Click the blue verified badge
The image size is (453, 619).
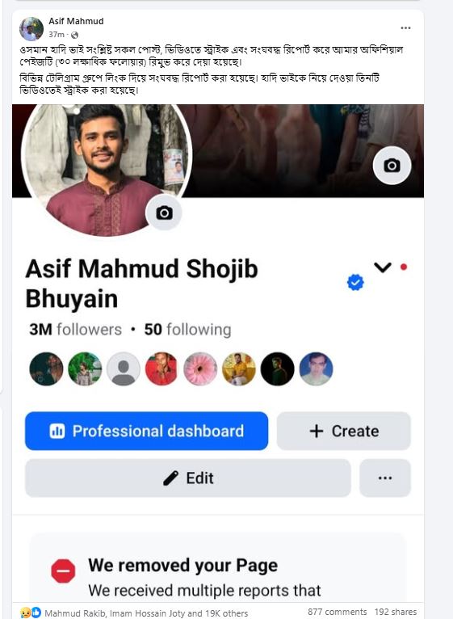click(355, 282)
